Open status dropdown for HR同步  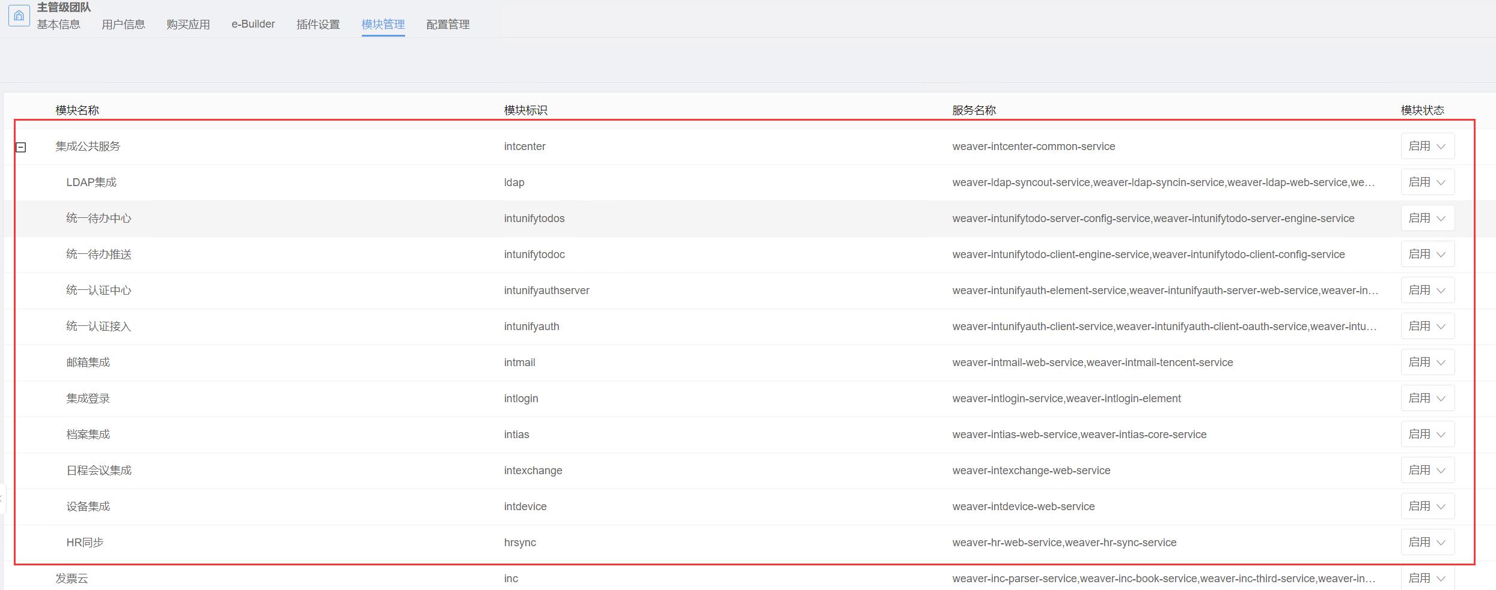[x=1427, y=543]
